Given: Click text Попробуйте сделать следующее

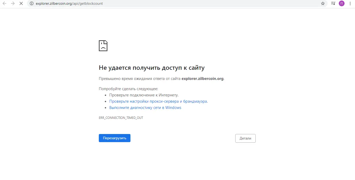Looking at the screenshot, I should tap(128, 89).
